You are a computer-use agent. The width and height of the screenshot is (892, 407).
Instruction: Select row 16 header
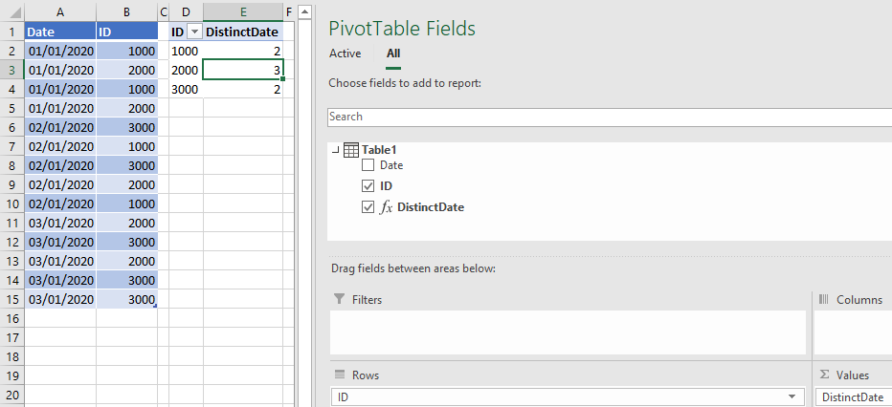[11, 318]
